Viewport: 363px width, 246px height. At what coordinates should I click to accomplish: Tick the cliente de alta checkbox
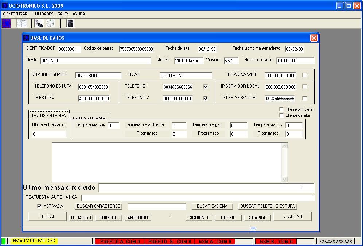tap(281, 115)
